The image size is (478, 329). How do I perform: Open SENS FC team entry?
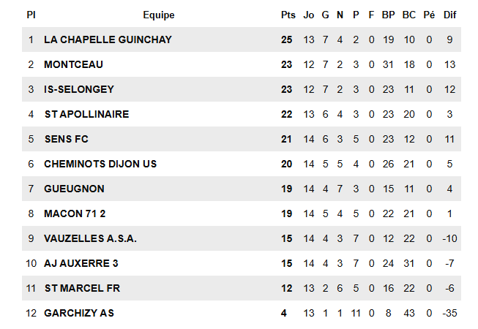tap(66, 139)
